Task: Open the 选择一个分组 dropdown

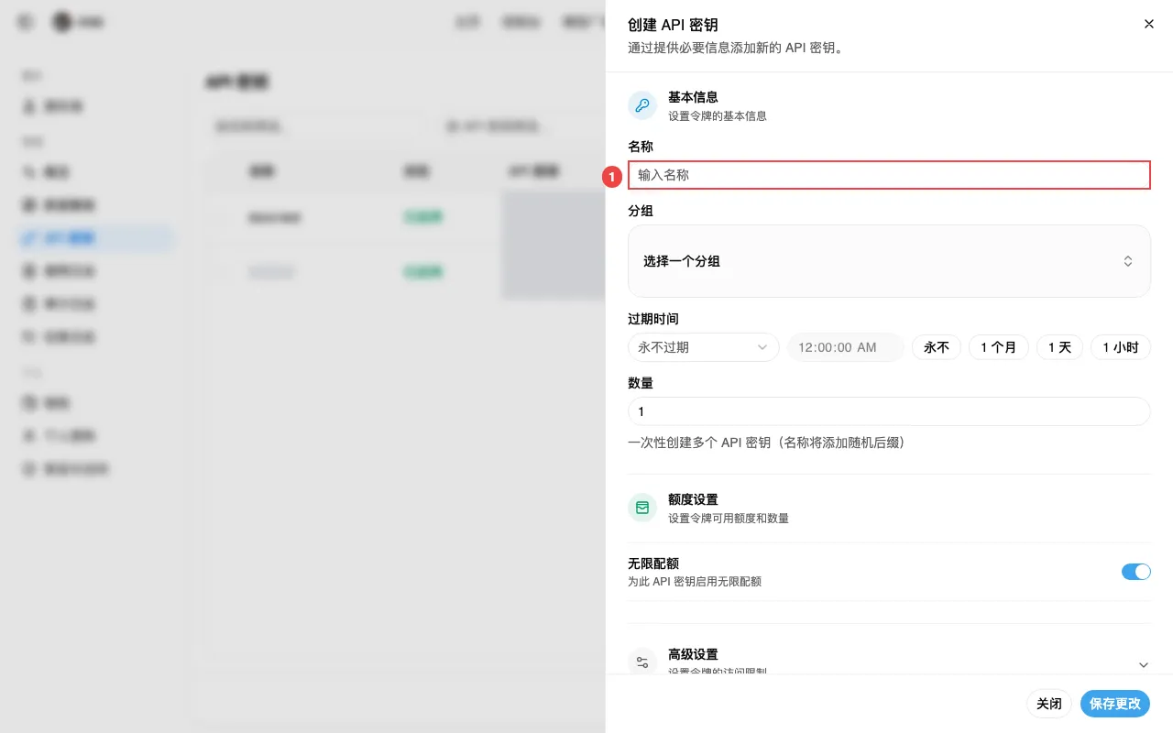Action: point(889,261)
